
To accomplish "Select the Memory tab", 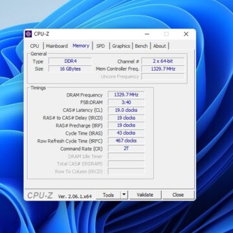I will (x=81, y=45).
